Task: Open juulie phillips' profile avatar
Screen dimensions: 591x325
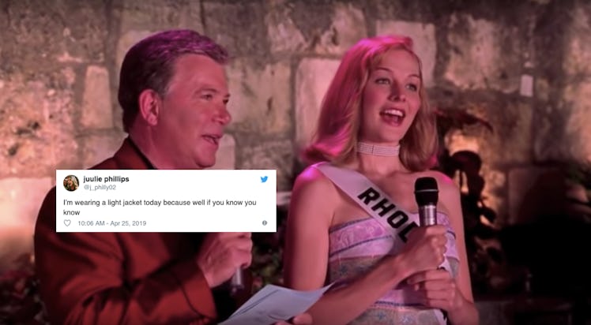Action: click(x=71, y=183)
